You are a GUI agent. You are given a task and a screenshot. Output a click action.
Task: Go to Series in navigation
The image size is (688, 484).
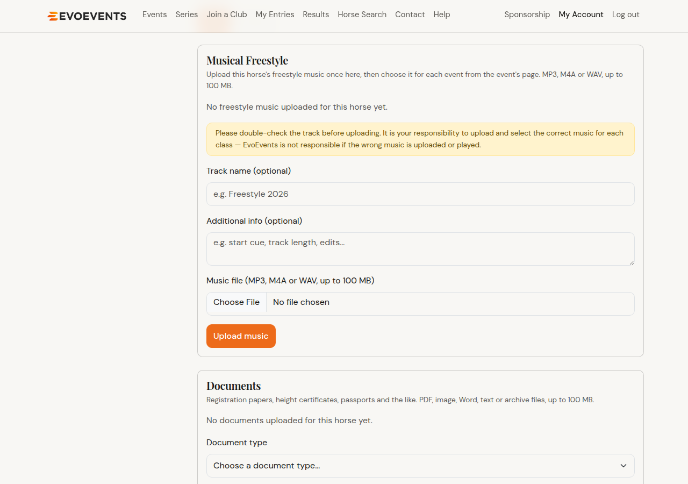(x=187, y=15)
